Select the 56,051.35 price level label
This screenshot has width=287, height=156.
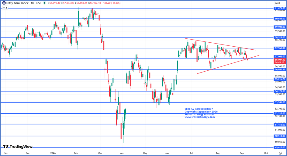tap(280, 69)
